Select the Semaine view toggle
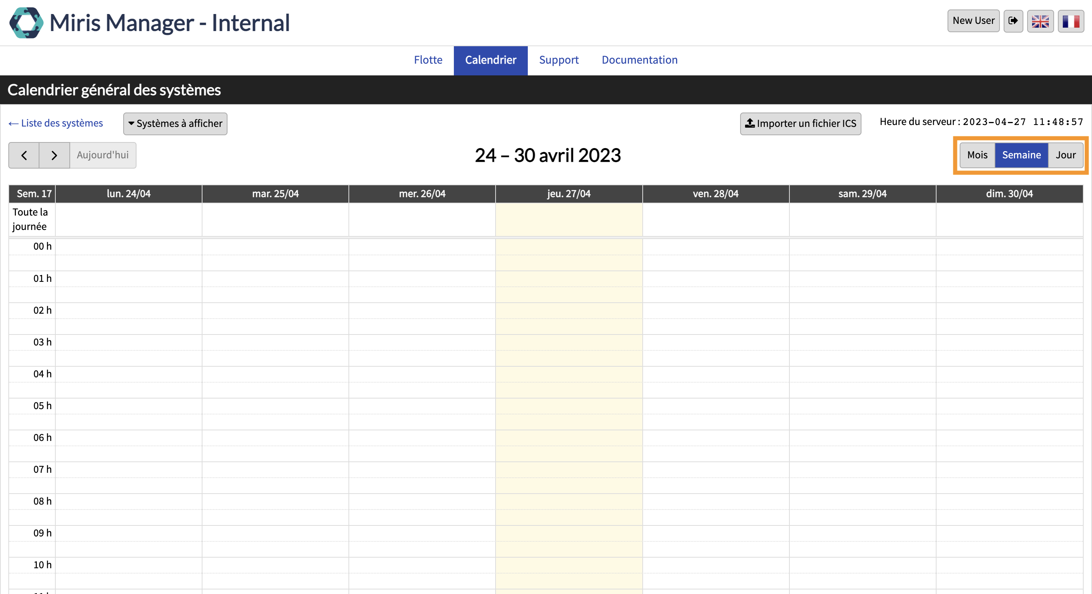Screen dimensions: 1092x594 [x=1021, y=155]
